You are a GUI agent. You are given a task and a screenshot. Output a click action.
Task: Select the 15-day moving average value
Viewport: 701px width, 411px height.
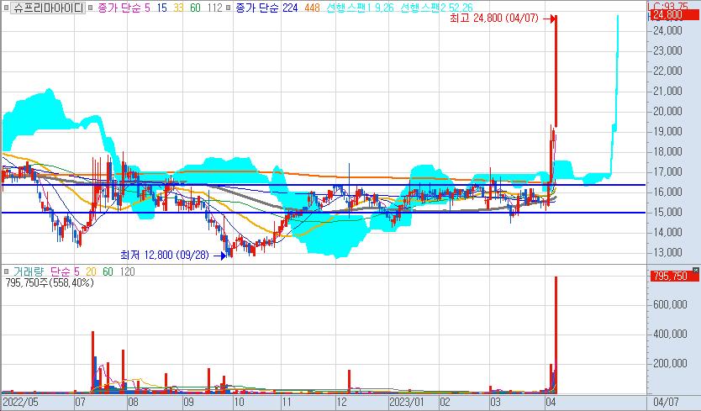point(161,8)
